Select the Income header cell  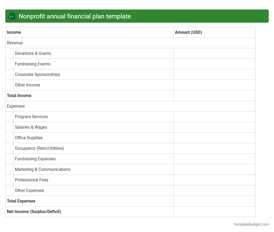click(14, 32)
